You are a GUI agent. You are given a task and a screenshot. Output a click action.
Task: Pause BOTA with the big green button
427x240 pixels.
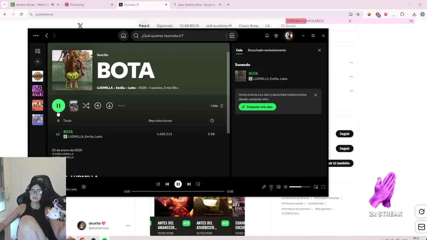58,106
